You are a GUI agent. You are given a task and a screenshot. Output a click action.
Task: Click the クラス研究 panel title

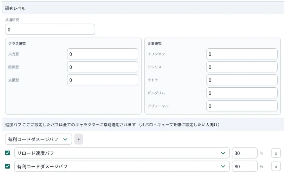point(17,43)
